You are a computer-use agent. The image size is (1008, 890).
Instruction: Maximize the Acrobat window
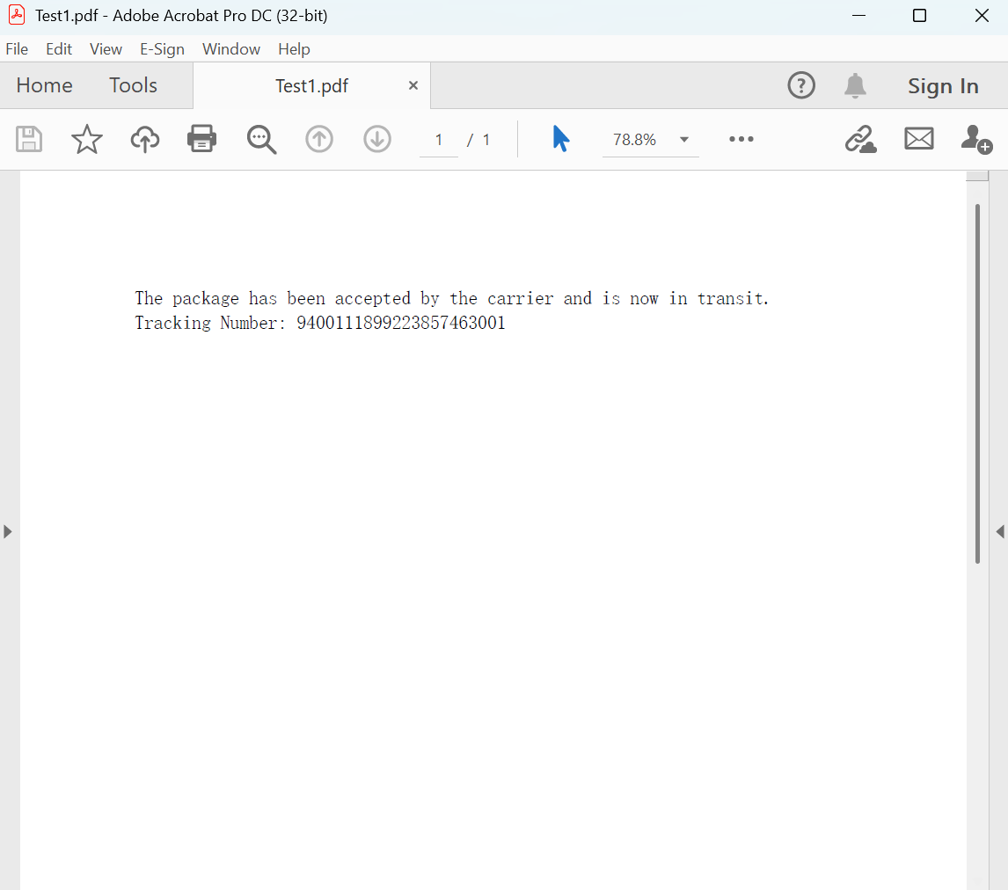point(919,16)
